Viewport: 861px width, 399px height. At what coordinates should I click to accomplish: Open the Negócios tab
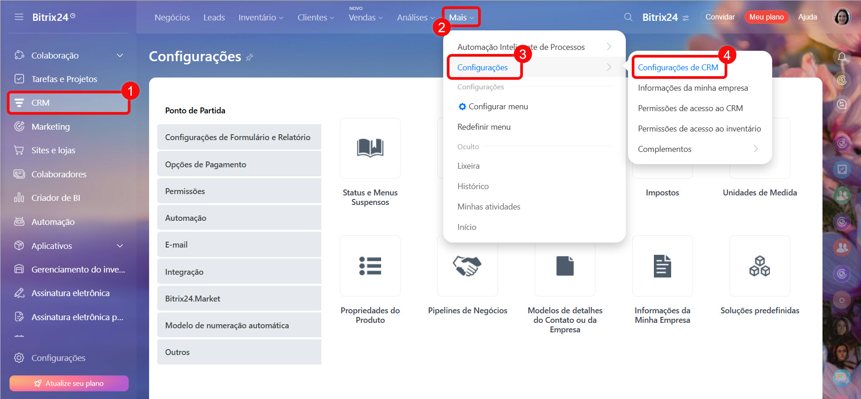(172, 17)
